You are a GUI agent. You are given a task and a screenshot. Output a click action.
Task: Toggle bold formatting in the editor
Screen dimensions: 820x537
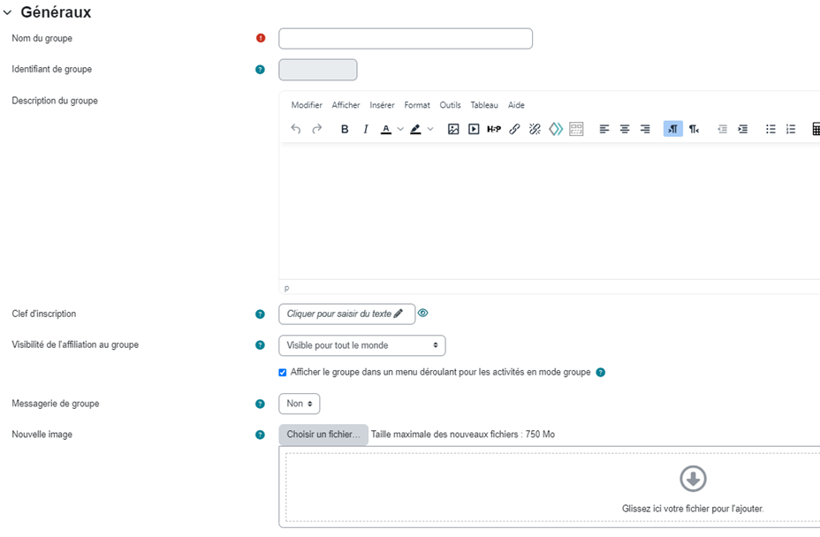345,129
